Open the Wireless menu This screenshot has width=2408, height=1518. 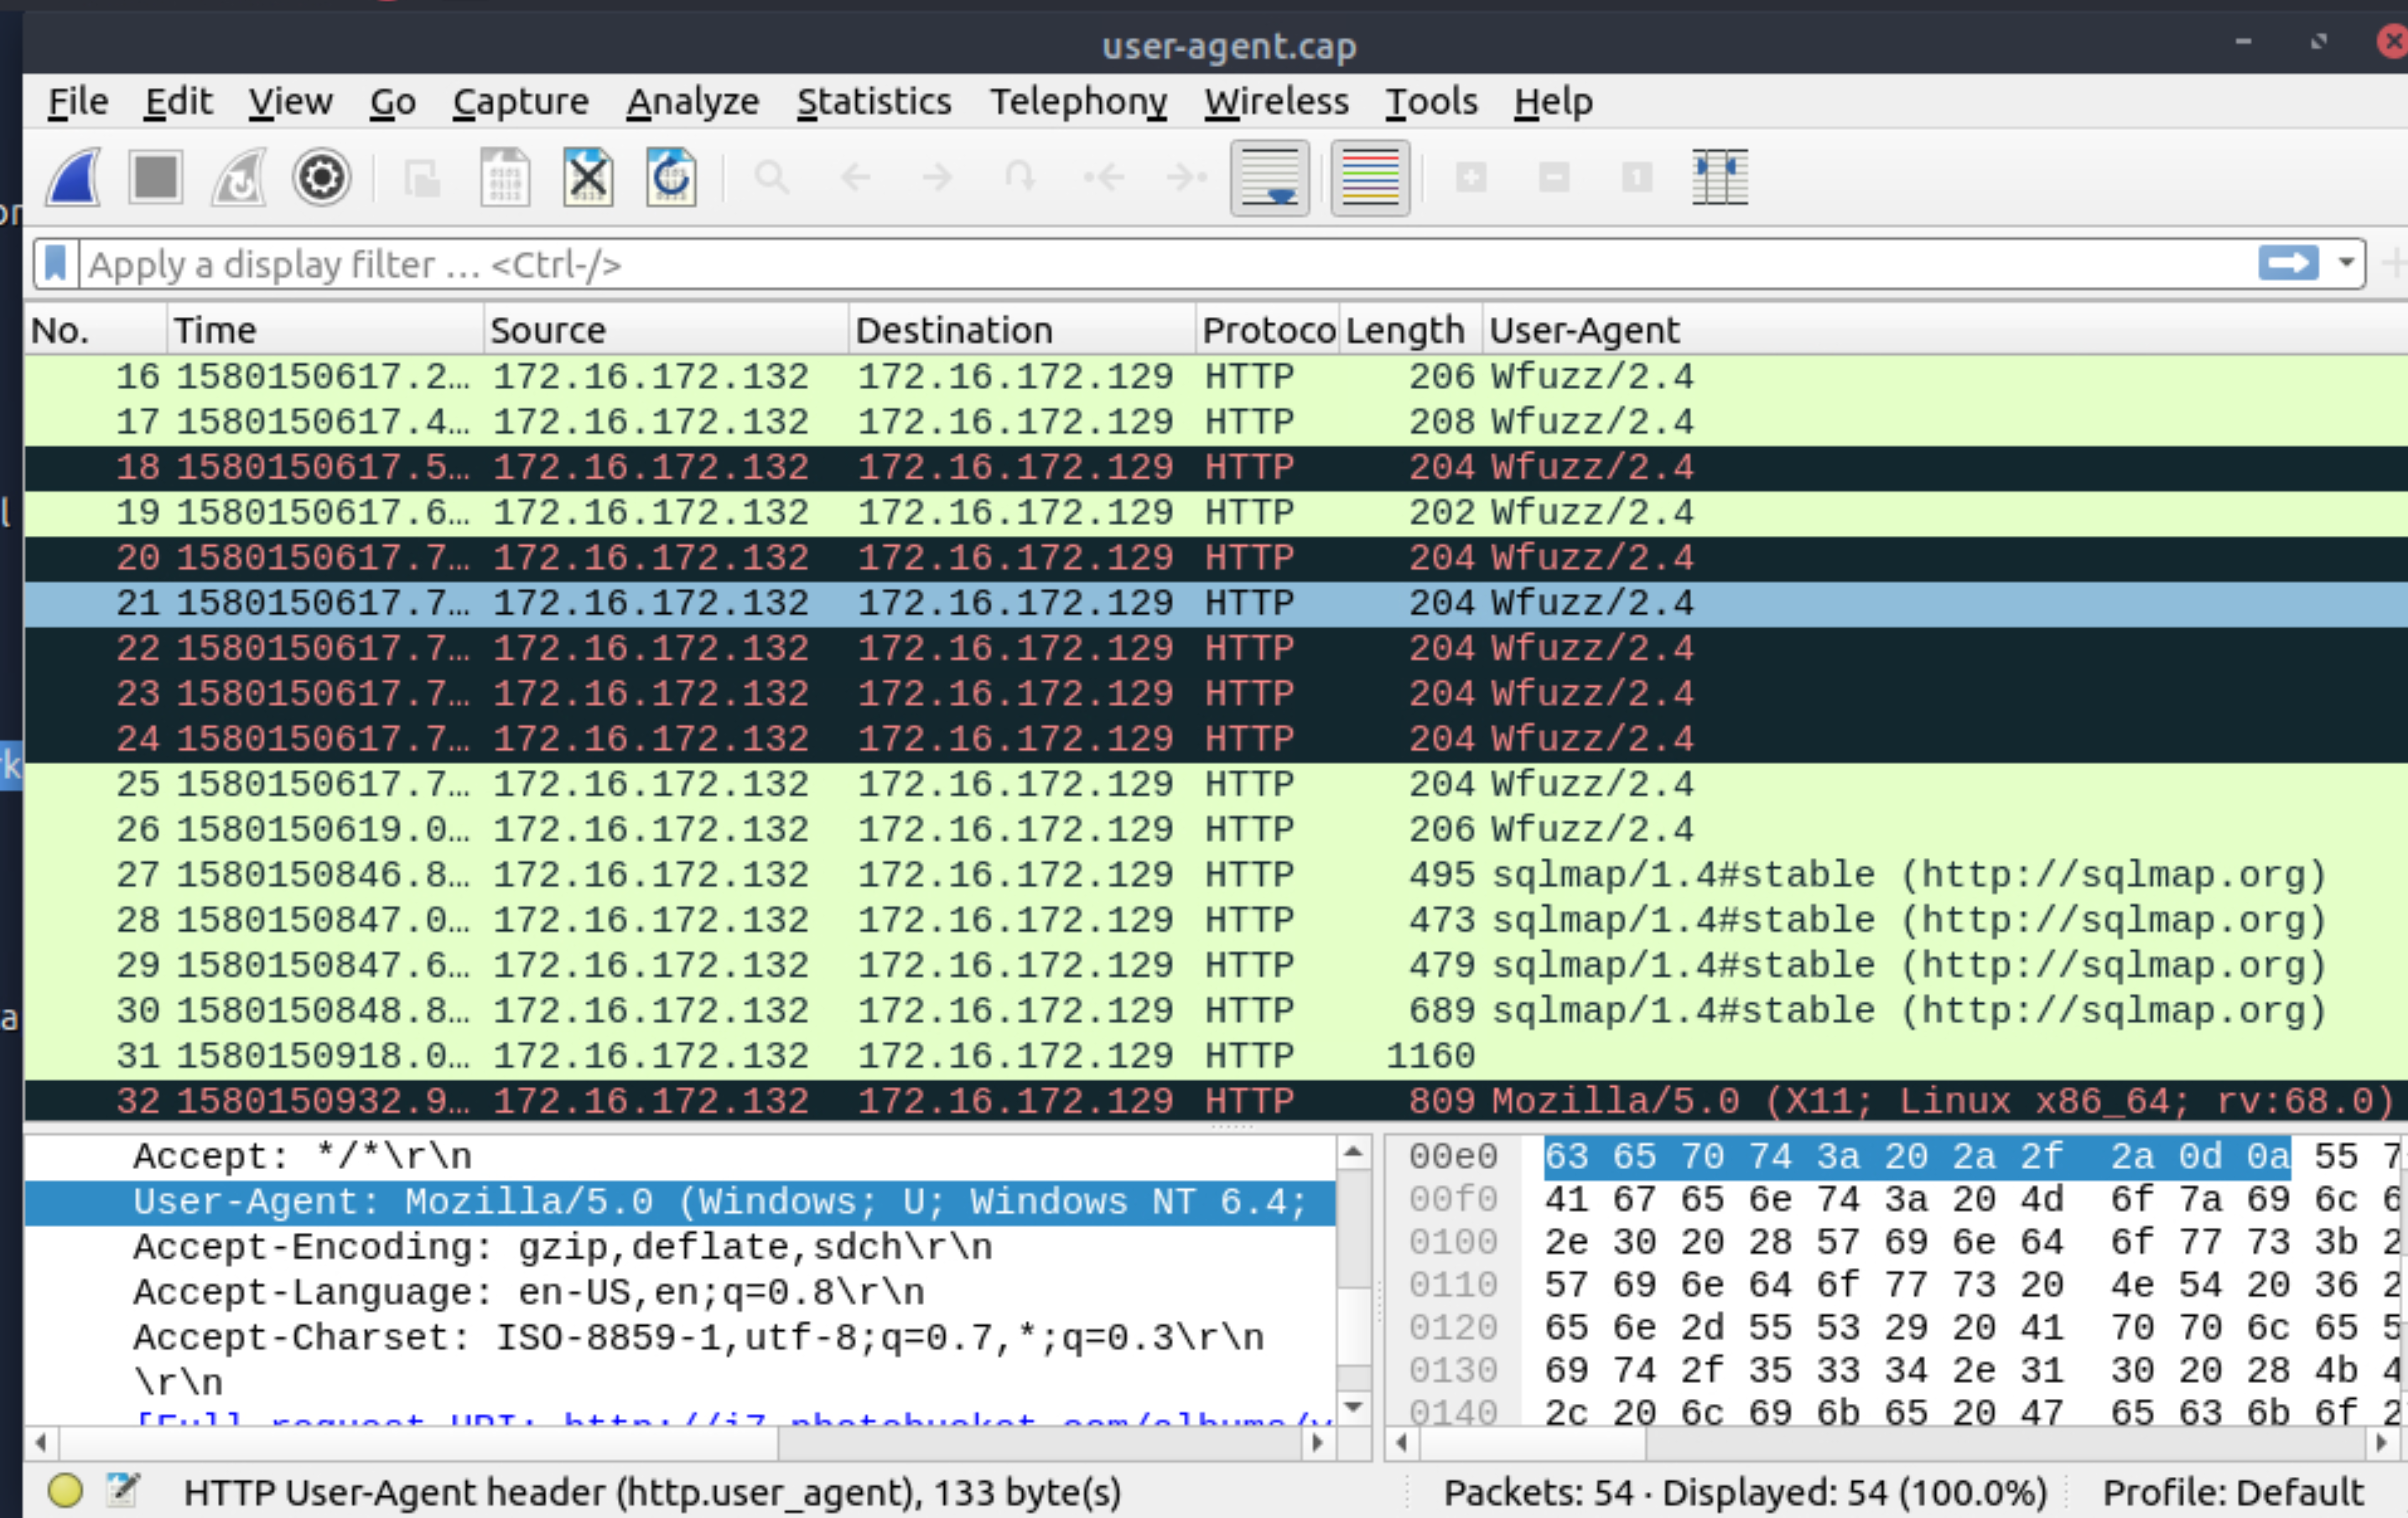(x=1276, y=102)
